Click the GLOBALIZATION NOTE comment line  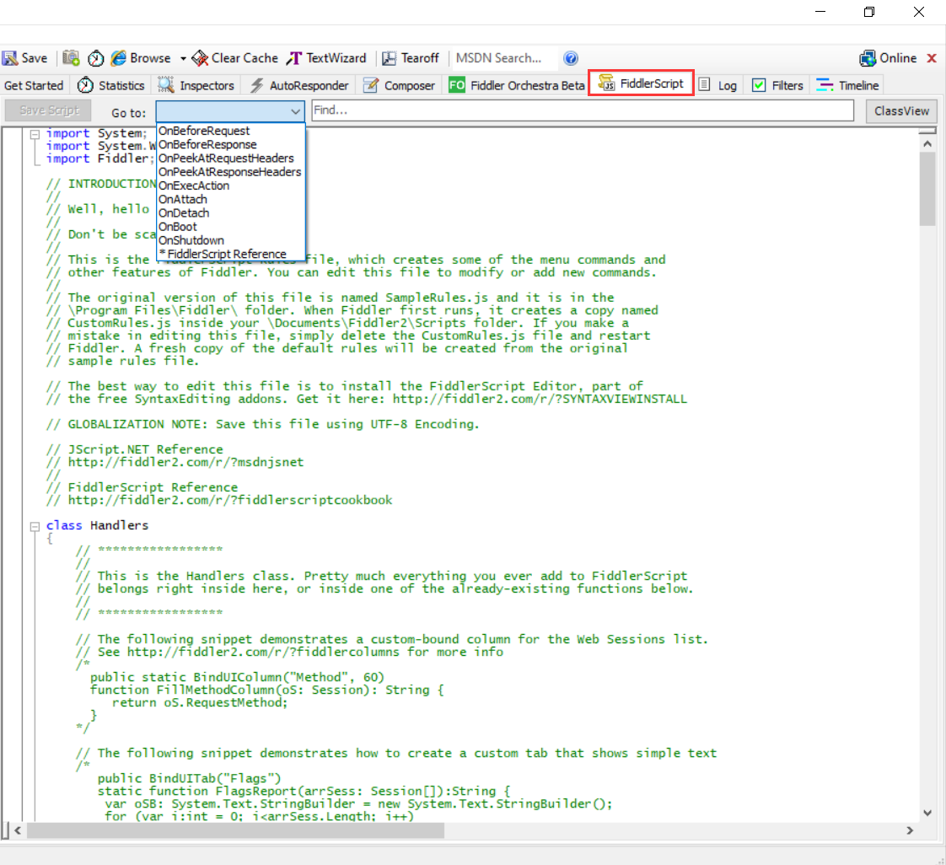pyautogui.click(x=263, y=425)
